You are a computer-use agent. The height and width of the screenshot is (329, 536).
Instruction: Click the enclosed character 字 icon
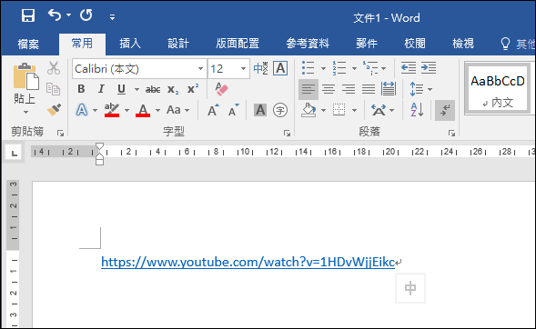[280, 110]
